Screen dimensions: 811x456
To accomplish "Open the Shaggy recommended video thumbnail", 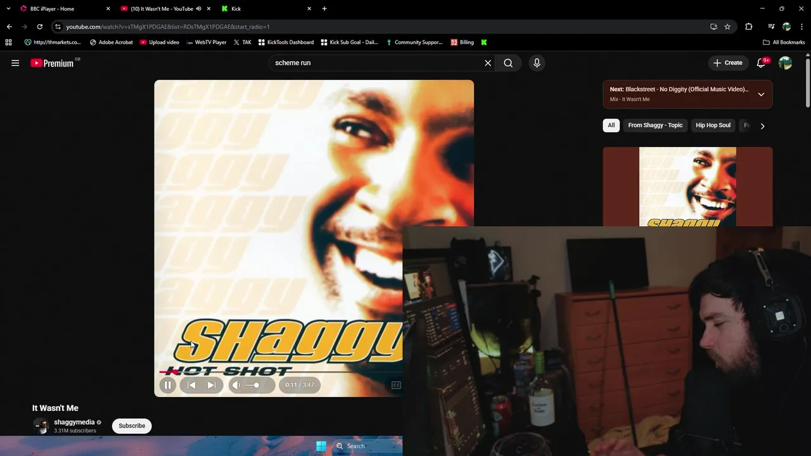I will (687, 187).
